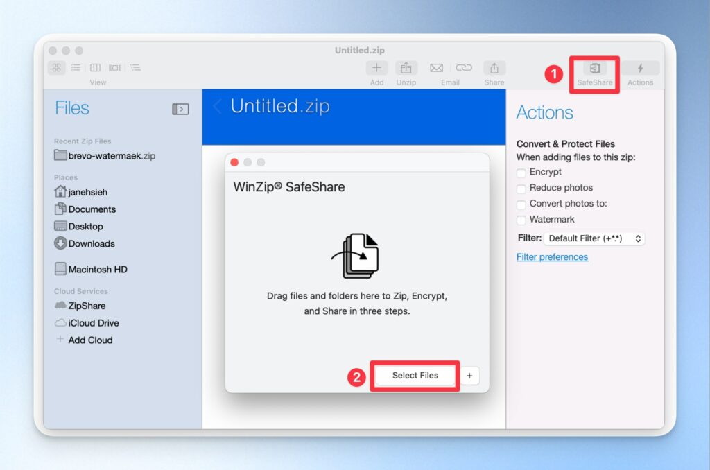Click the Add toolbar icon
This screenshot has width=710, height=470.
pos(376,68)
